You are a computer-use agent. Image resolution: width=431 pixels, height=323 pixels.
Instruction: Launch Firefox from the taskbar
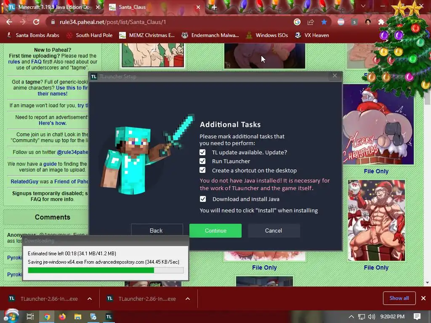(62, 317)
